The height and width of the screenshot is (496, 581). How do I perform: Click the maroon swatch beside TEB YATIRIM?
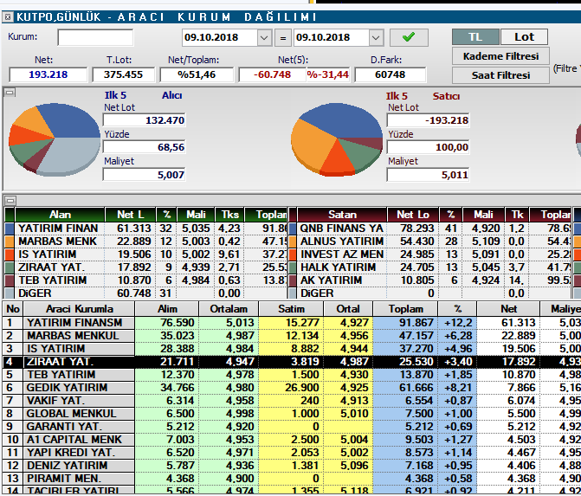tap(10, 280)
